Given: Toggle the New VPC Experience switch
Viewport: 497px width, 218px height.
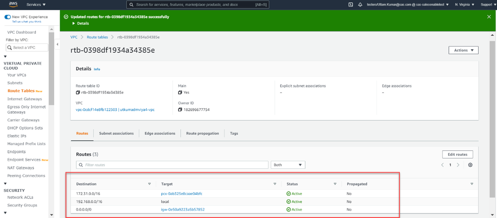Looking at the screenshot, I should tap(7, 17).
